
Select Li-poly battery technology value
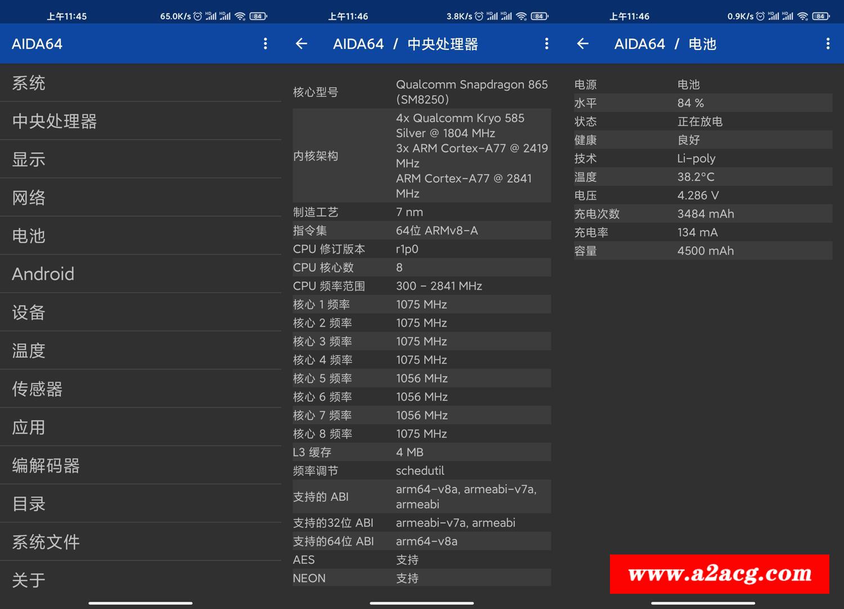(696, 159)
